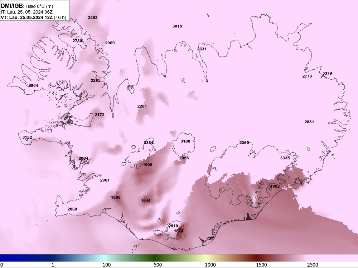Click the map value 1908
The image size is (358, 268).
(147, 165)
